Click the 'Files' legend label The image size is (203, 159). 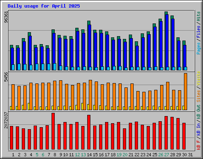199,32
